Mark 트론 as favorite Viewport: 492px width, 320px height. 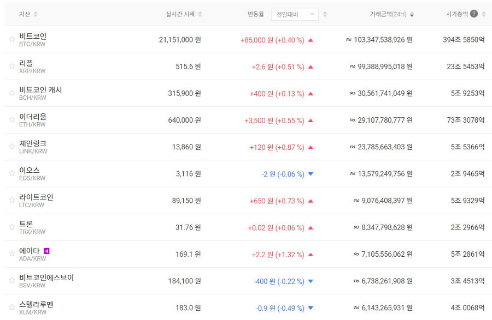[x=12, y=227]
